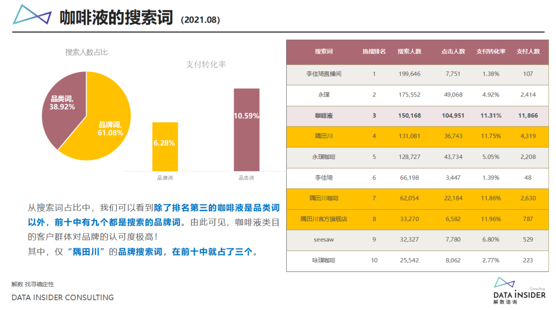Click the blue quoted text “隅田川” in the paragraph

[x=86, y=252]
